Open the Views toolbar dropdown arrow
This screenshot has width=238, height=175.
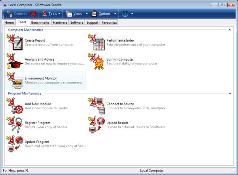click(86, 13)
